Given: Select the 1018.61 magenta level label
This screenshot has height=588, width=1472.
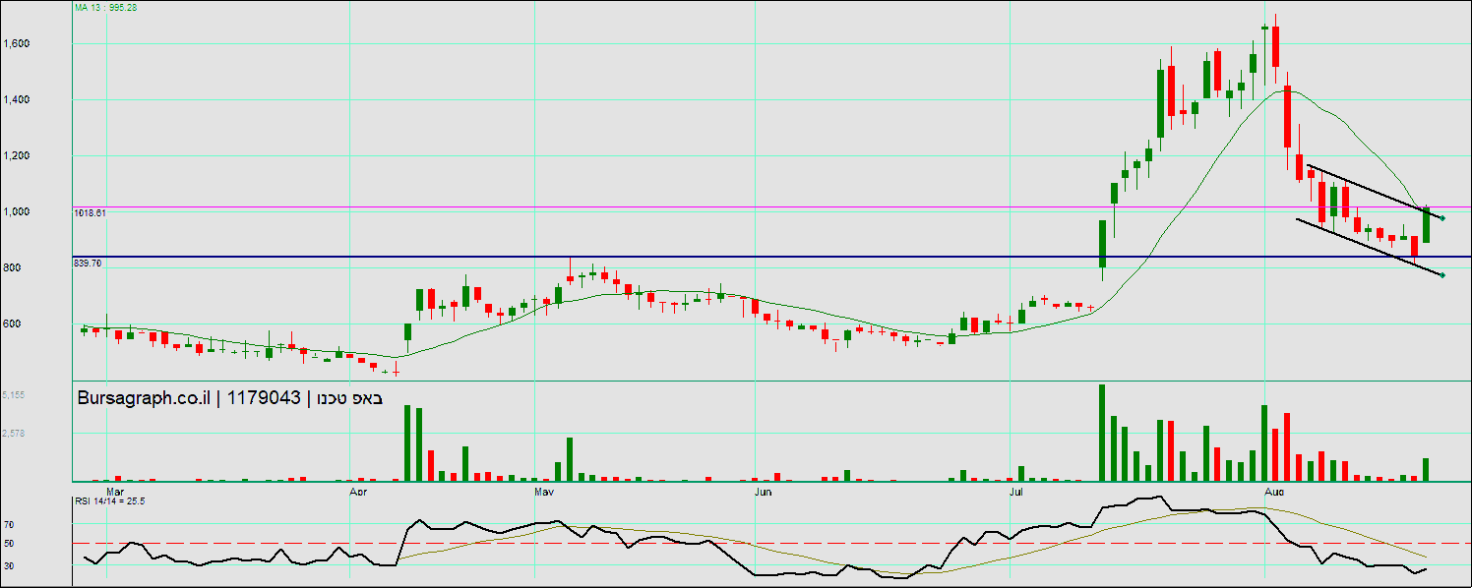Looking at the screenshot, I should (x=90, y=212).
